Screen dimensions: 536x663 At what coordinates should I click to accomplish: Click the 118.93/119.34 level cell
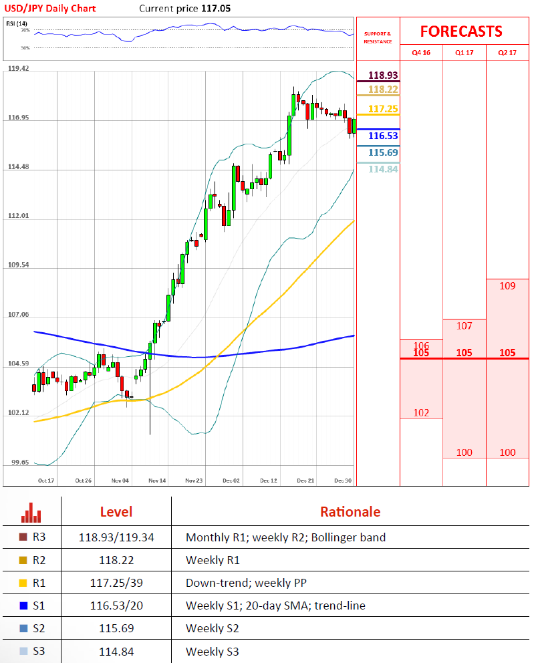click(x=116, y=537)
